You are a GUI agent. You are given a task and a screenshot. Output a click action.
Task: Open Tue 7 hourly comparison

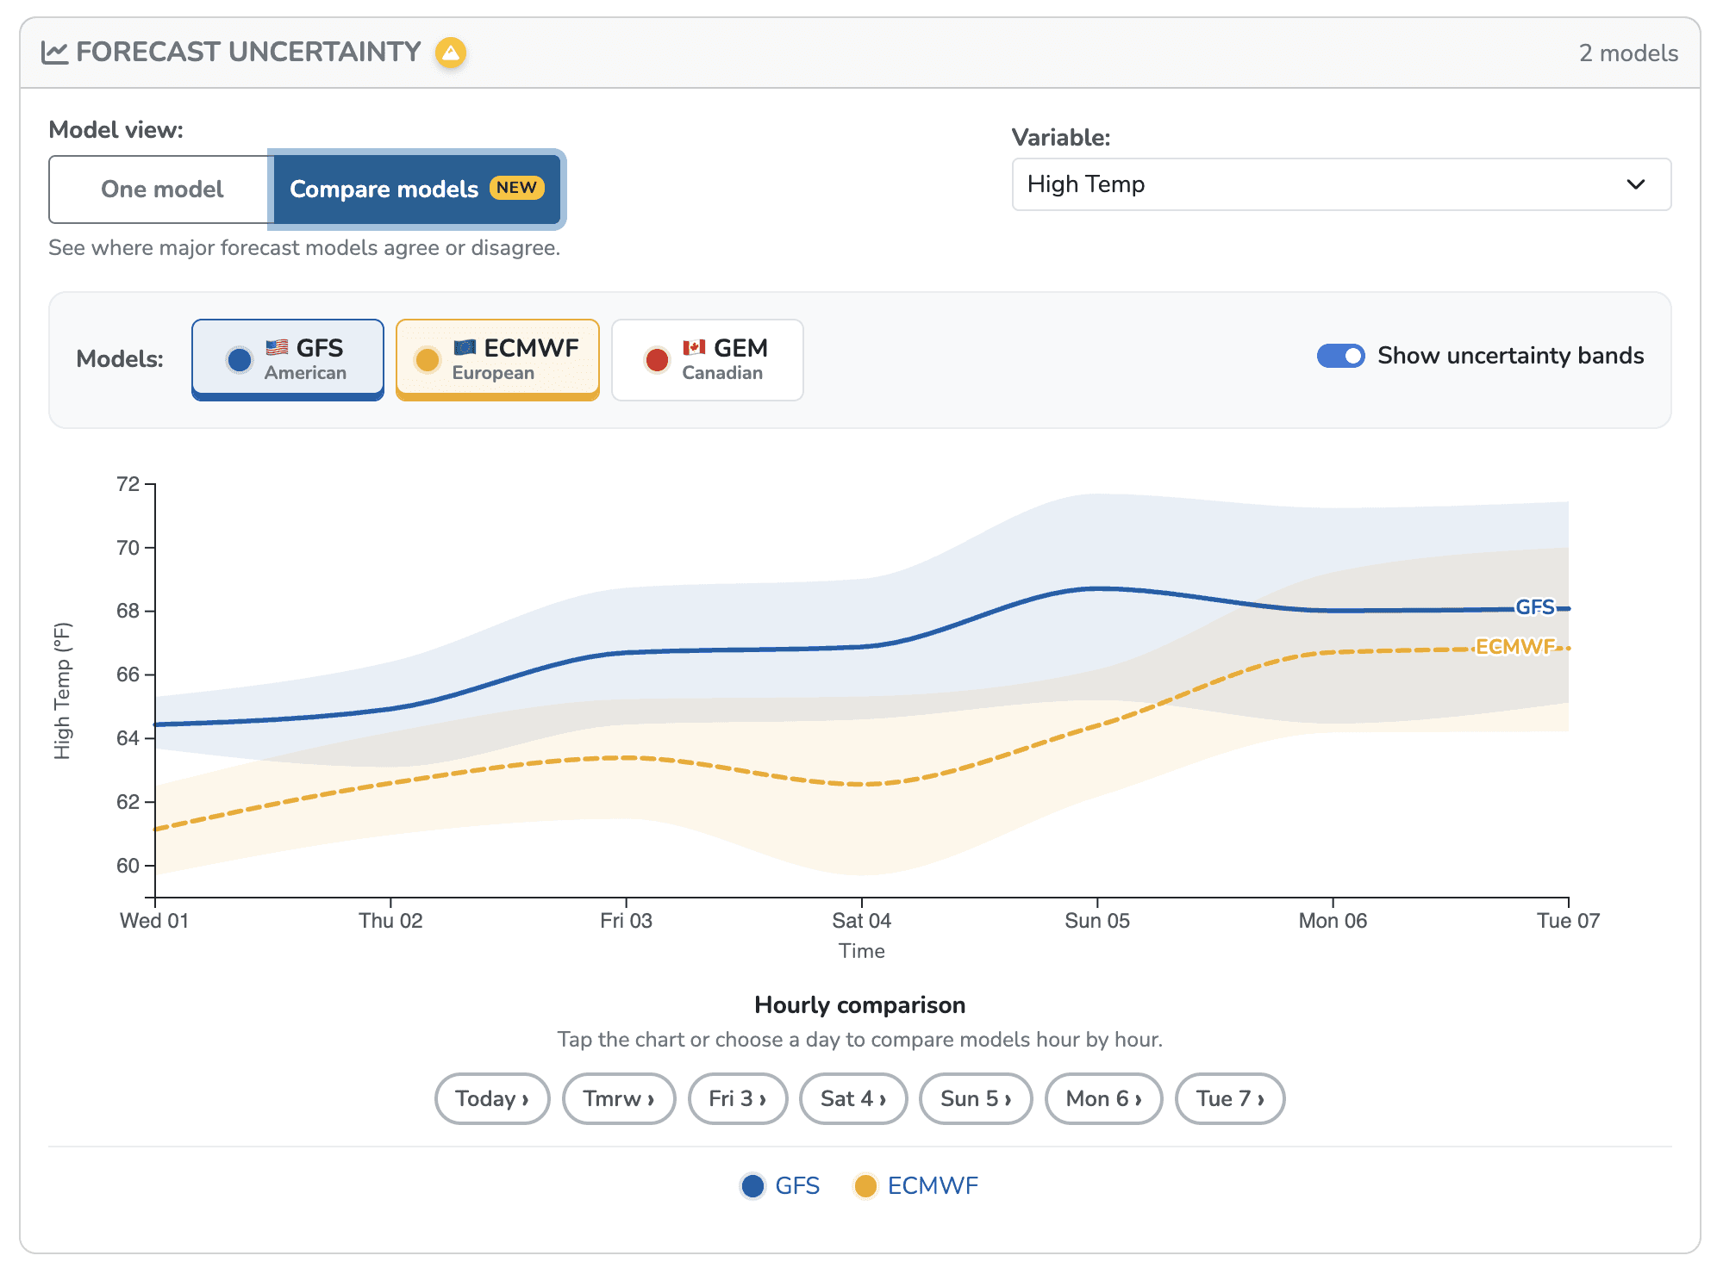pyautogui.click(x=1230, y=1098)
